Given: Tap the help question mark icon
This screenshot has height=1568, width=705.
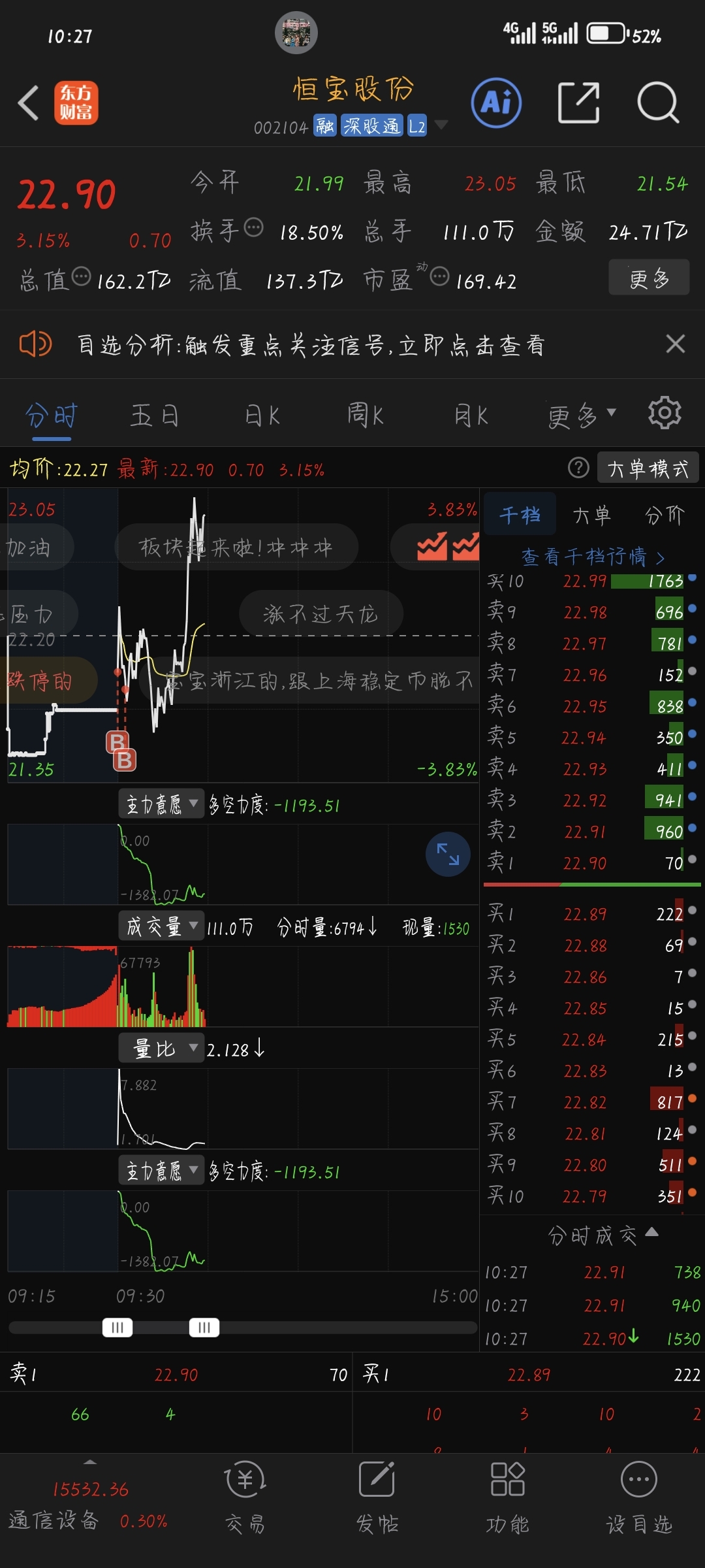Looking at the screenshot, I should coord(578,468).
